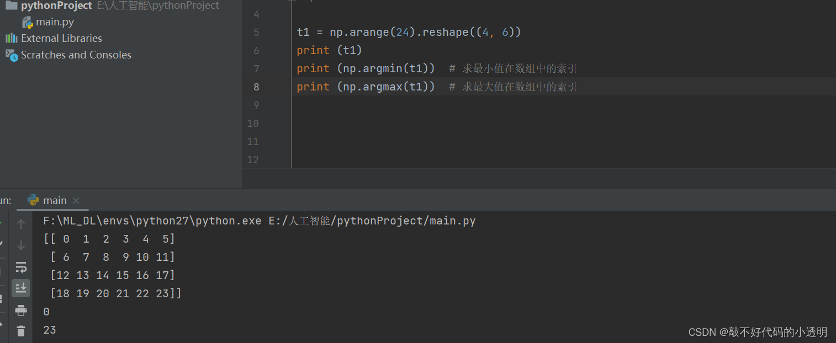Click line number 6 in the gutter
The width and height of the screenshot is (836, 343).
(256, 51)
